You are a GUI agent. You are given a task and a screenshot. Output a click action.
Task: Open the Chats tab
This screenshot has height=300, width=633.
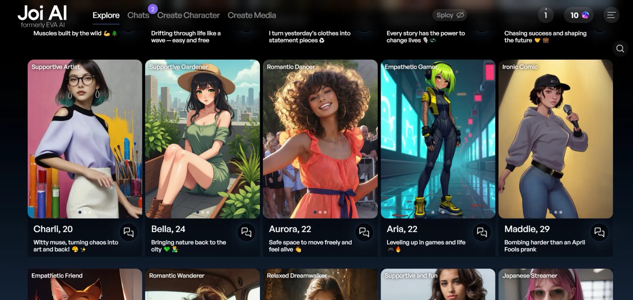[x=138, y=15]
